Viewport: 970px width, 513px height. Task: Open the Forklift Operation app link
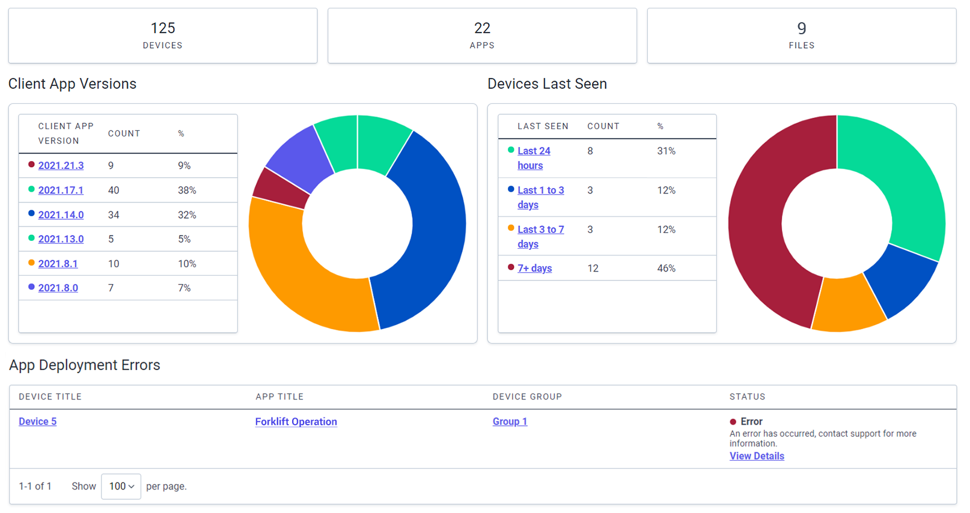click(x=296, y=422)
